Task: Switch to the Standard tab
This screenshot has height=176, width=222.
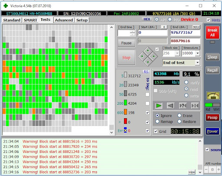Action: [x=12, y=20]
